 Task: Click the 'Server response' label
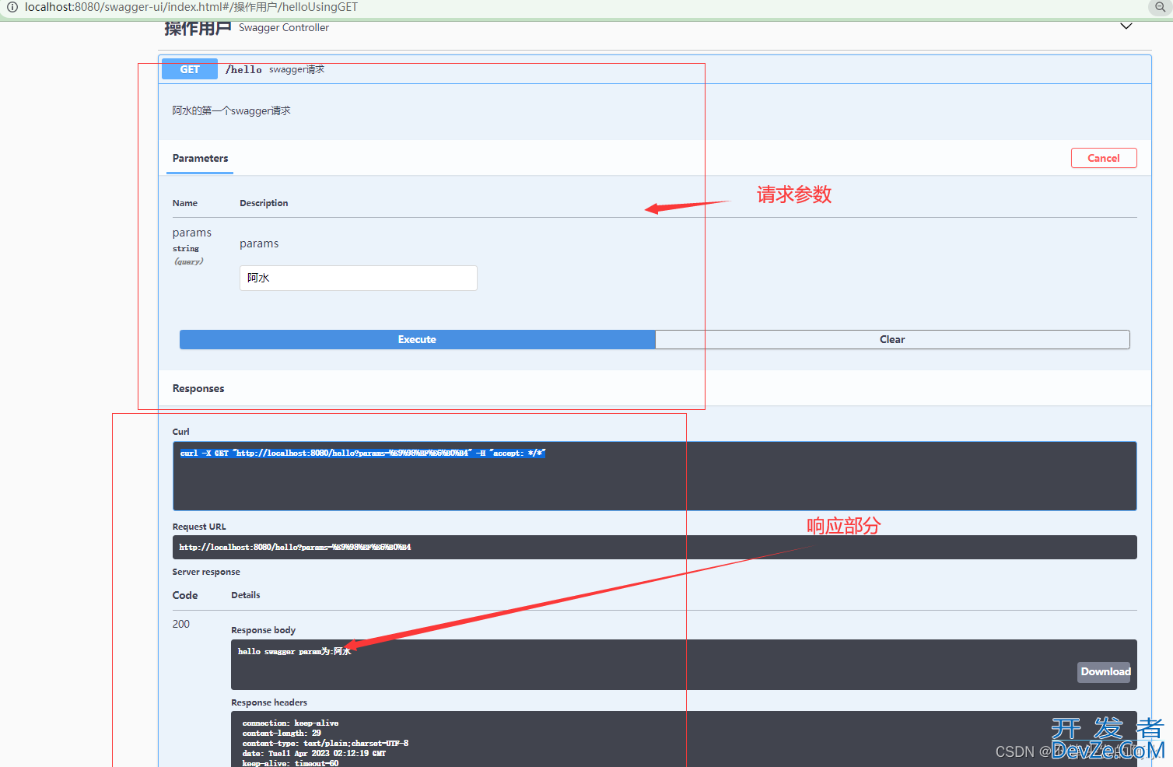tap(206, 572)
